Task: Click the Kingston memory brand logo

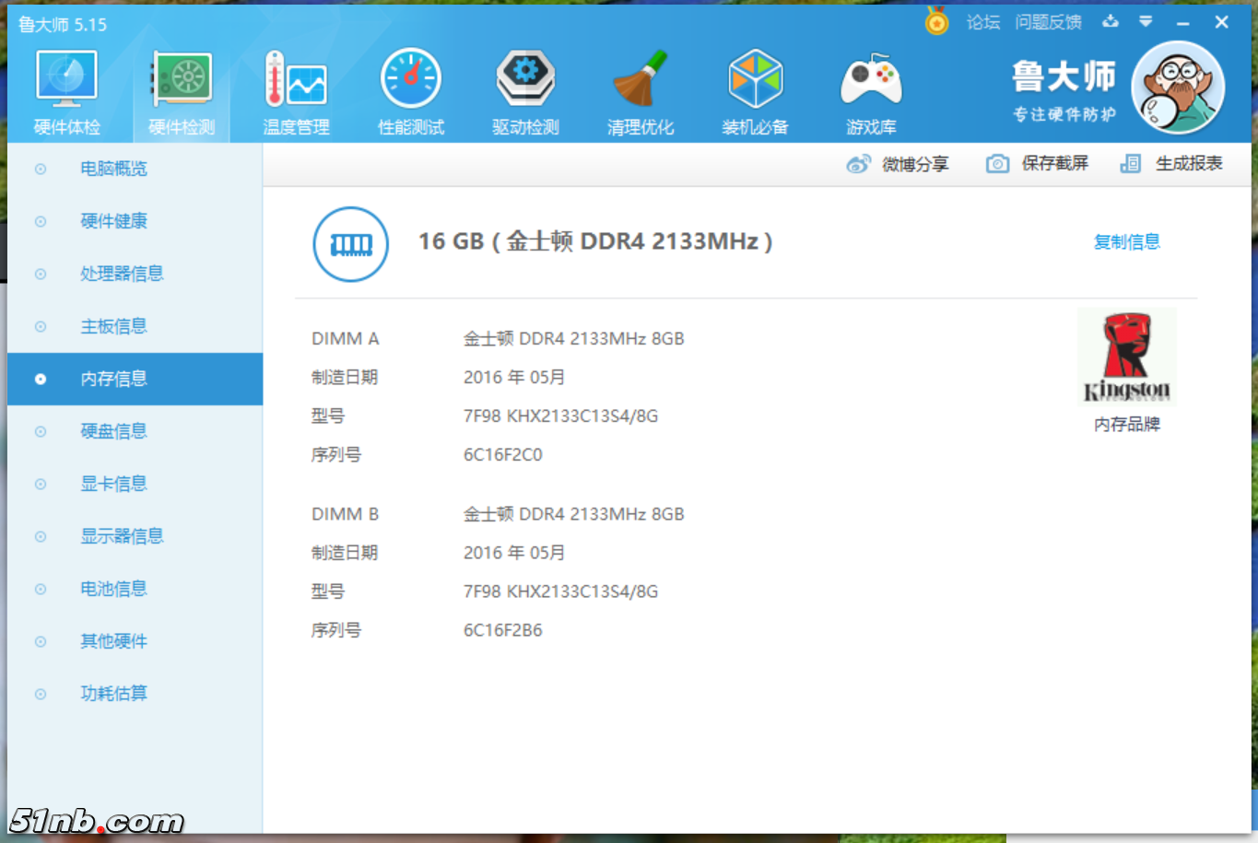Action: [1126, 357]
